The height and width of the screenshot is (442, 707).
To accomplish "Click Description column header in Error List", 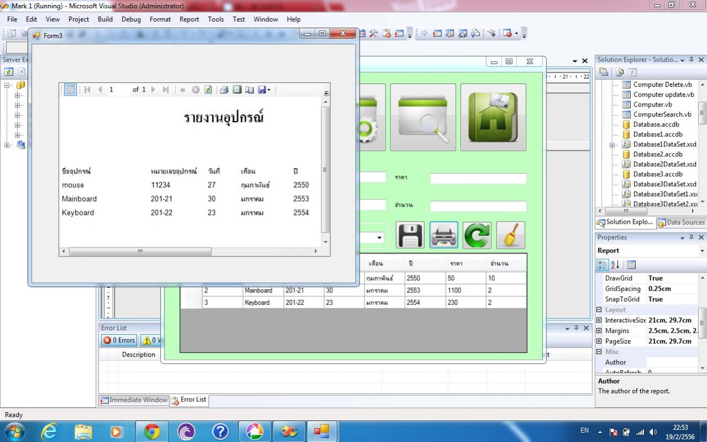I will (x=139, y=355).
